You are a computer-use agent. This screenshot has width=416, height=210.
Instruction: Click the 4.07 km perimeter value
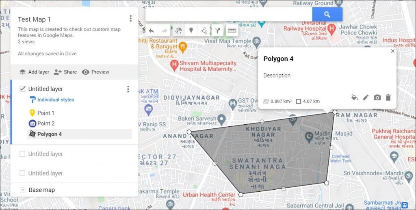click(311, 101)
